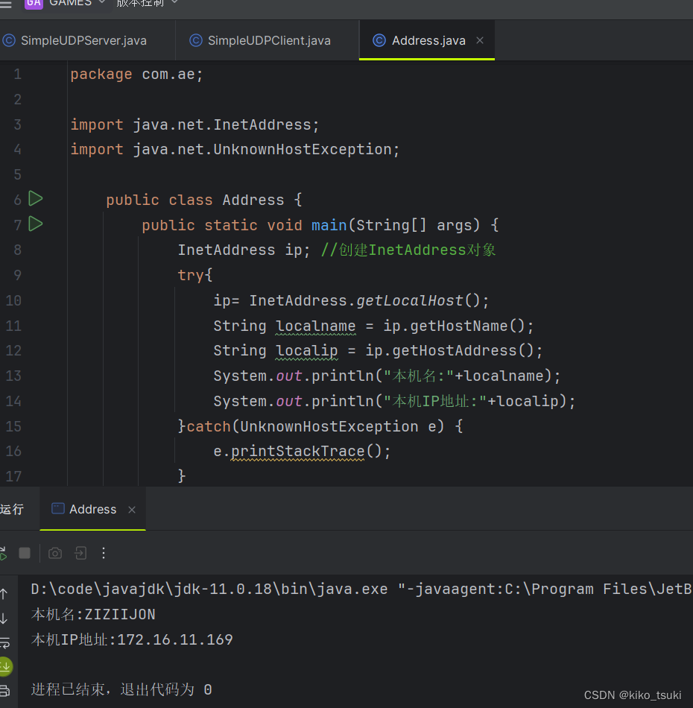Click the java.exe command line in console
Viewport: 693px width, 708px height.
point(361,589)
